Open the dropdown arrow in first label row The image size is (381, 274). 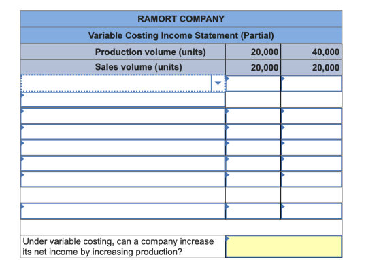[x=218, y=83]
